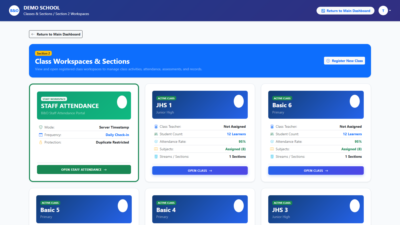Click Duplicate Restricted protection value
This screenshot has height=225, width=400.
click(112, 142)
